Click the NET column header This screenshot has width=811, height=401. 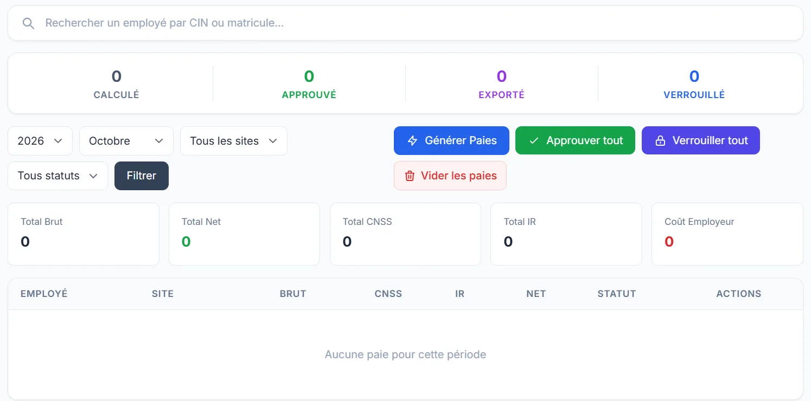point(536,294)
